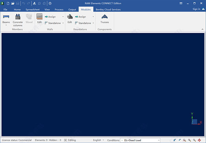Switch to the Spreadsheet tab
Image resolution: width=206 pixels, height=143 pixels.
[x=33, y=10]
